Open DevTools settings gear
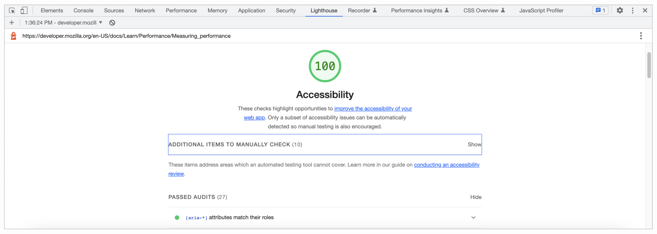This screenshot has height=234, width=657. click(x=620, y=11)
